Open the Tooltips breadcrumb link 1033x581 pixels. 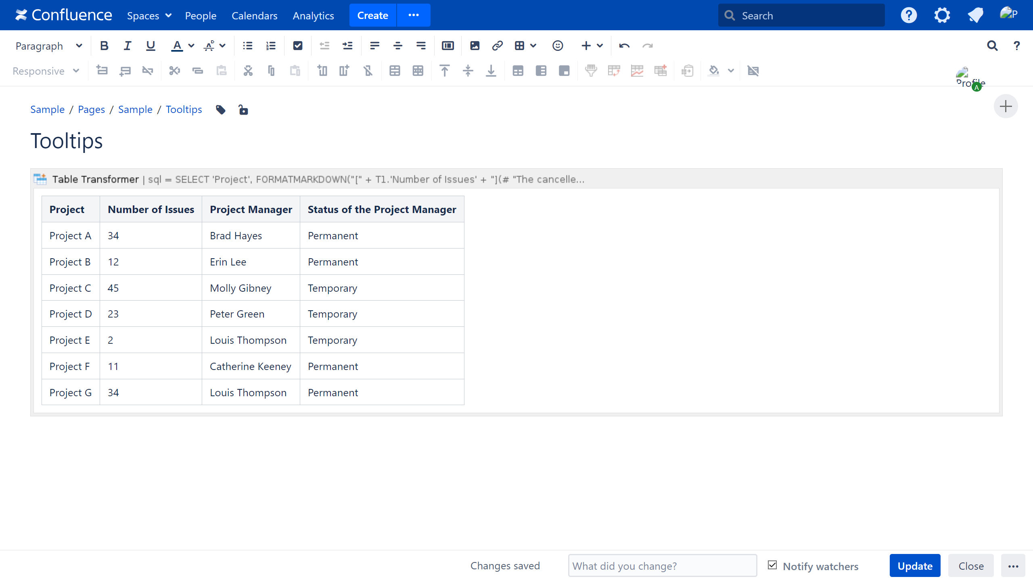[x=184, y=109]
